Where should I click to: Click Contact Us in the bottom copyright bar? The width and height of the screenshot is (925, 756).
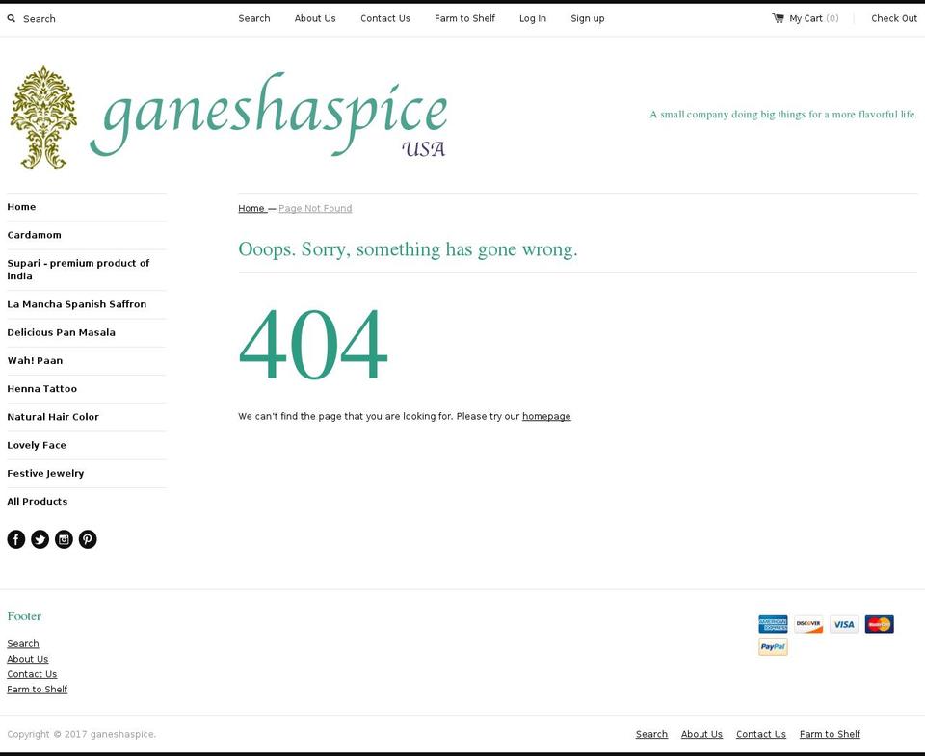pyautogui.click(x=761, y=734)
